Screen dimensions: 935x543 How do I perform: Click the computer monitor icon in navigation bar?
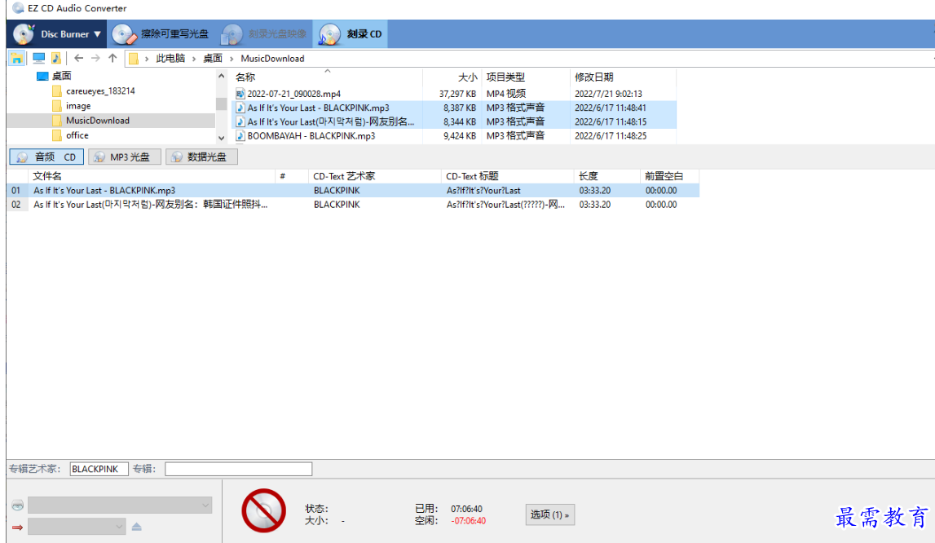[x=39, y=59]
